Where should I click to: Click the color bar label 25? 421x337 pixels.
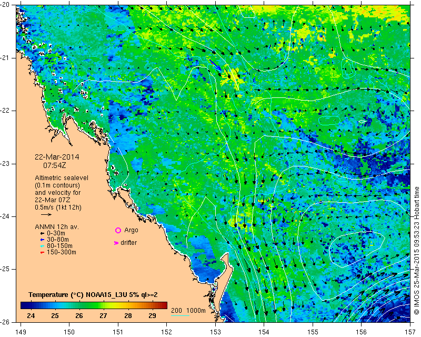[x=55, y=316]
